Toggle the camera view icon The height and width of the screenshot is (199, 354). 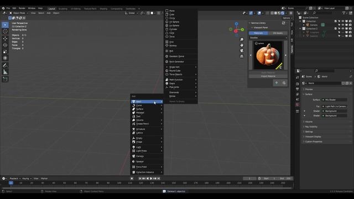tap(242, 50)
